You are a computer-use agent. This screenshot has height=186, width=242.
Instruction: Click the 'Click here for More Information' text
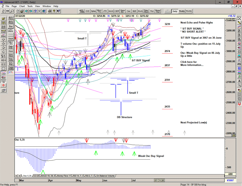click(x=191, y=63)
